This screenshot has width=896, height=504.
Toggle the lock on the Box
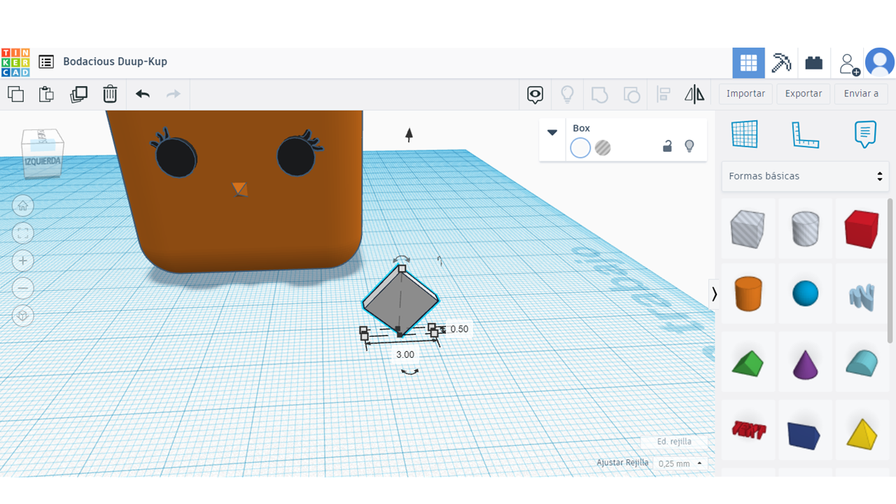(668, 146)
